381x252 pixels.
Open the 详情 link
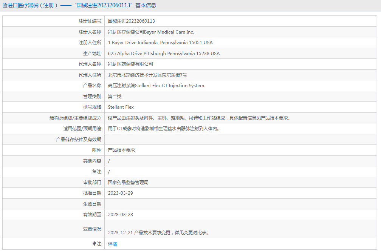click(x=113, y=244)
